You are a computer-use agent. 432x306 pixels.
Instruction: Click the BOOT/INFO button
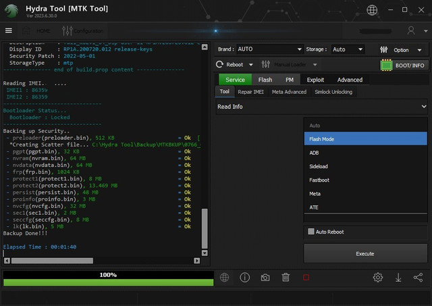point(404,65)
